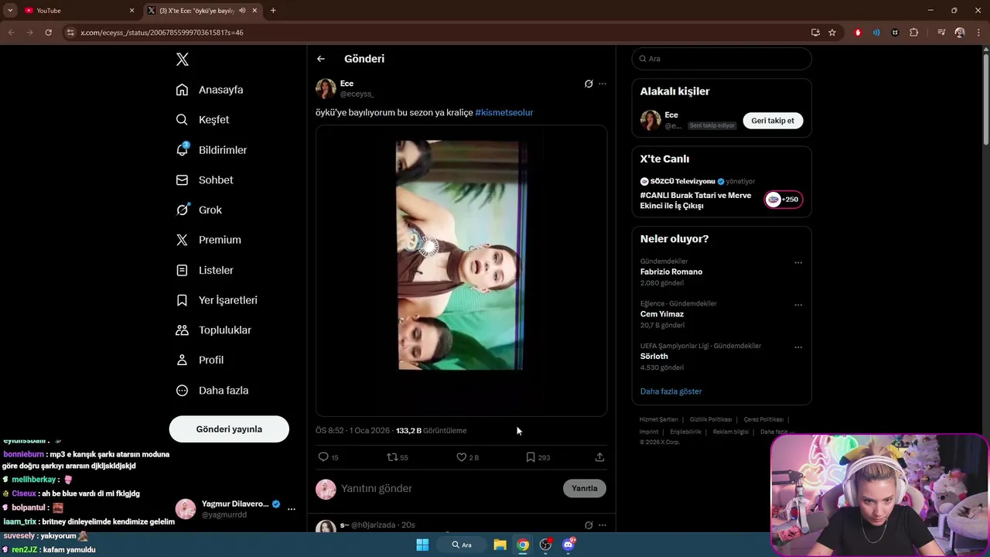Open the Chrome profile avatar
Image resolution: width=990 pixels, height=557 pixels.
pyautogui.click(x=960, y=32)
